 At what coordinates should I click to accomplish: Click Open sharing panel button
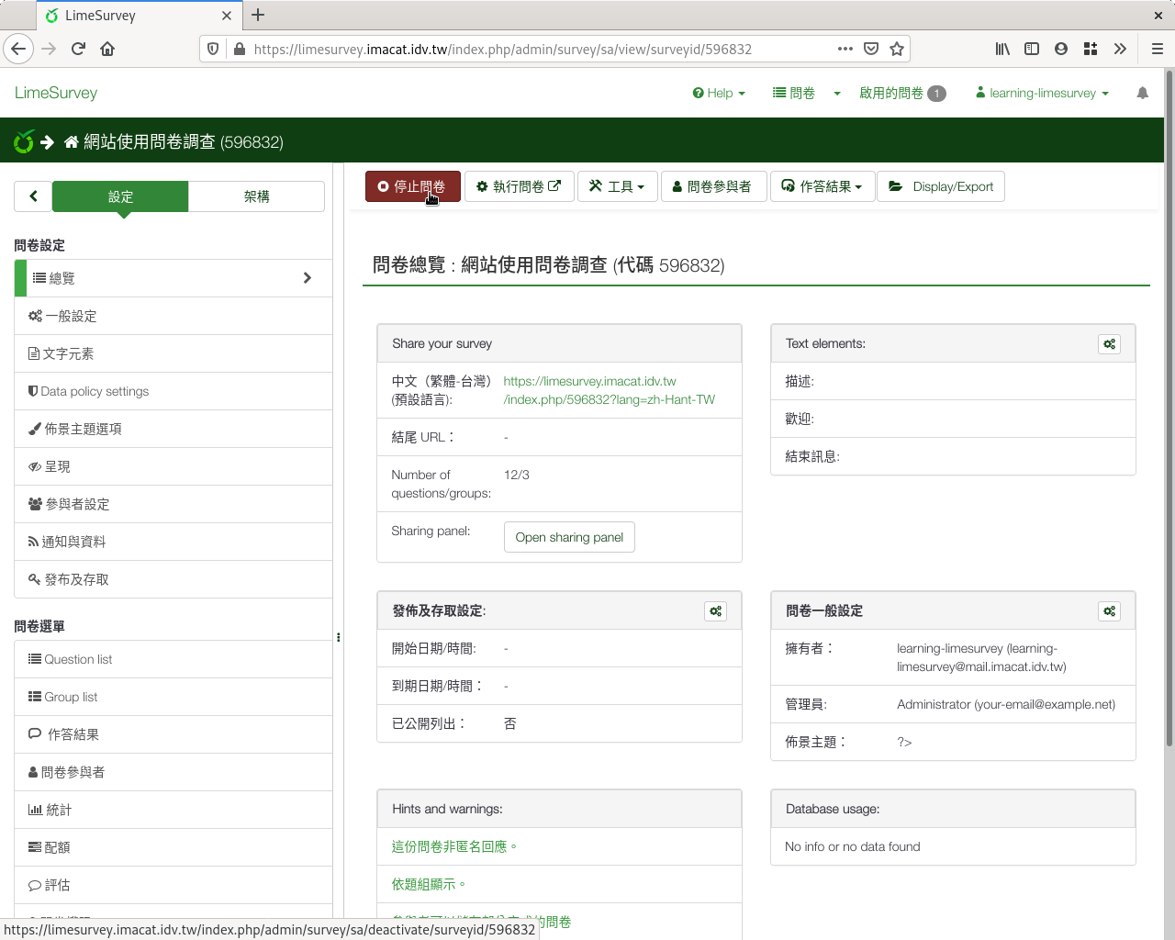click(x=569, y=537)
